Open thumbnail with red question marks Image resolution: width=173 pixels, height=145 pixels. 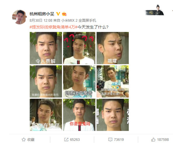tap(79, 48)
